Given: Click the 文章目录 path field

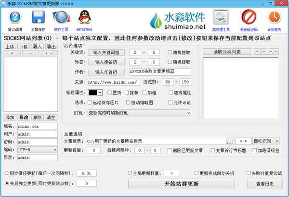Looking at the screenshot, I should pyautogui.click(x=156, y=141).
